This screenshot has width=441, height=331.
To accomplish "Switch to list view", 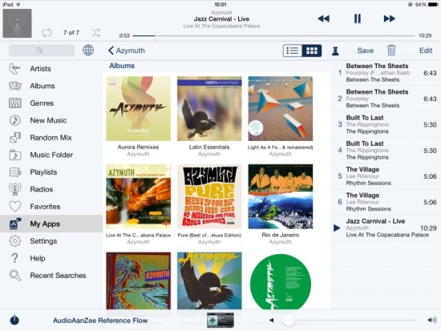I will tap(292, 50).
